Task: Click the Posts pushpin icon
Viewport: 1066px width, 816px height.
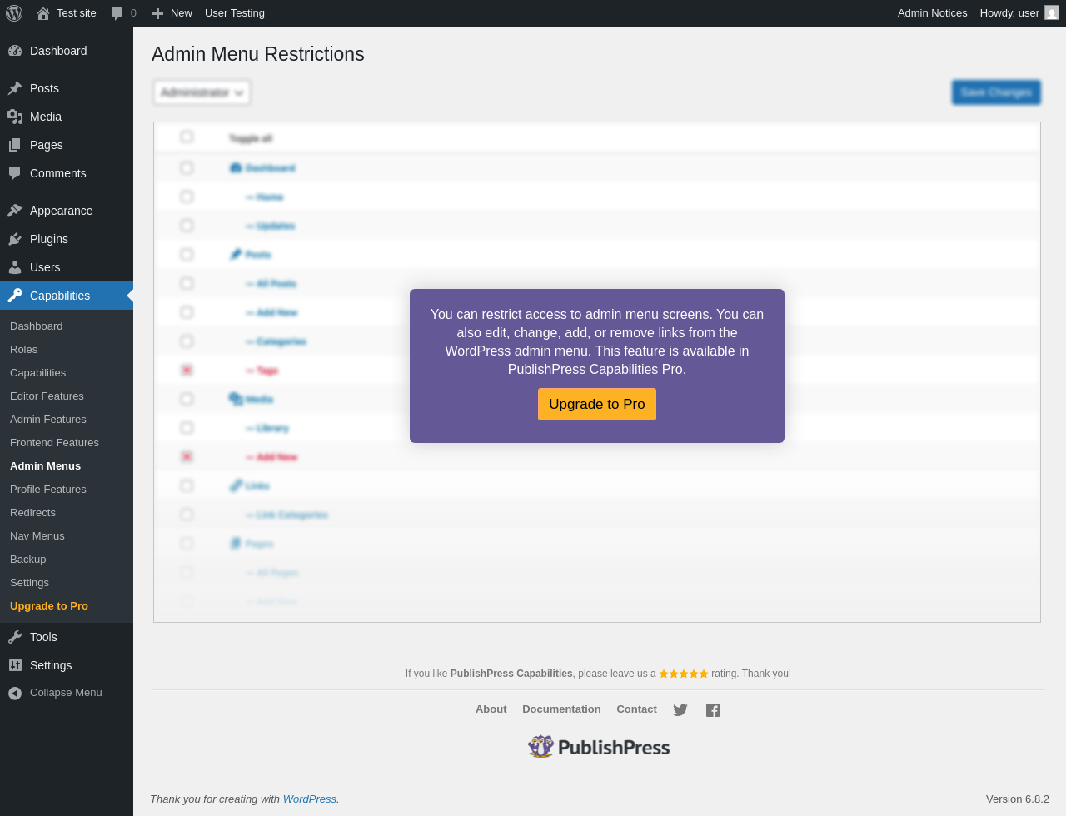Action: (x=15, y=88)
